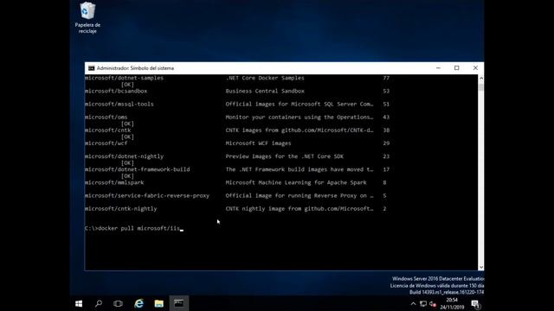Click 'Business Central Sandbox' description

pyautogui.click(x=265, y=91)
